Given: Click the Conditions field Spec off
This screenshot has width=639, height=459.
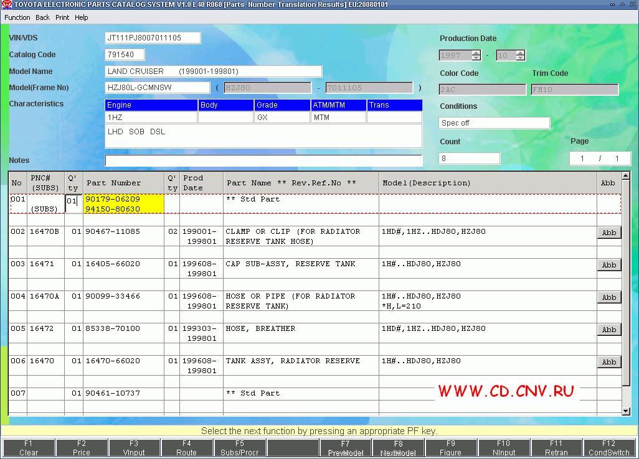Looking at the screenshot, I should point(495,123).
